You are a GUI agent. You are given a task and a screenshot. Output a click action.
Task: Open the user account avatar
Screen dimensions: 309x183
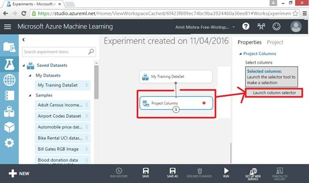click(x=296, y=27)
